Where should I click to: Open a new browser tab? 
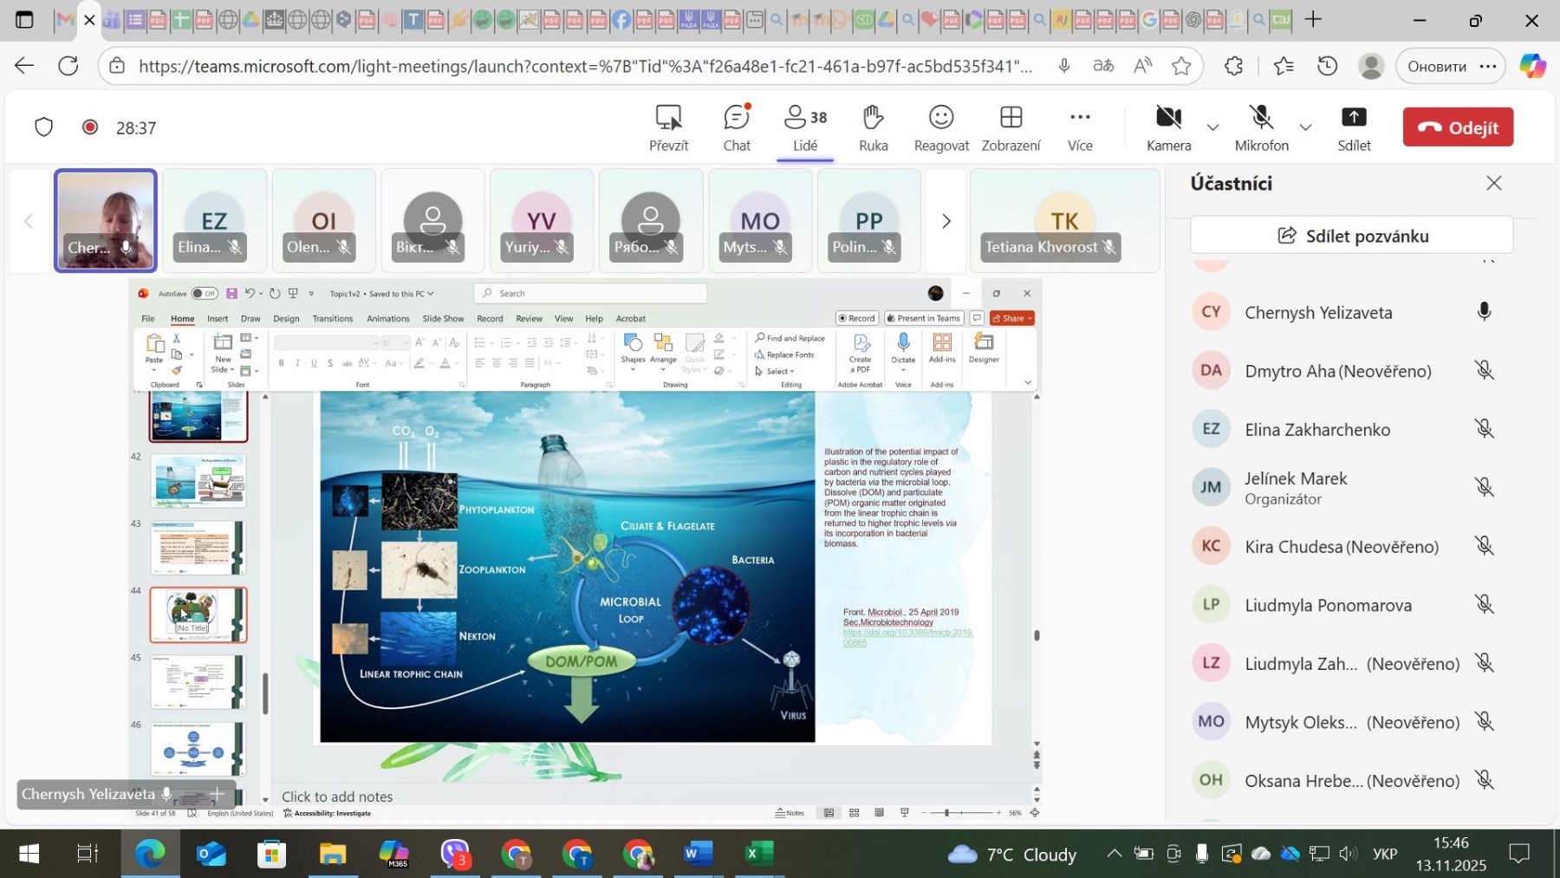[1313, 20]
